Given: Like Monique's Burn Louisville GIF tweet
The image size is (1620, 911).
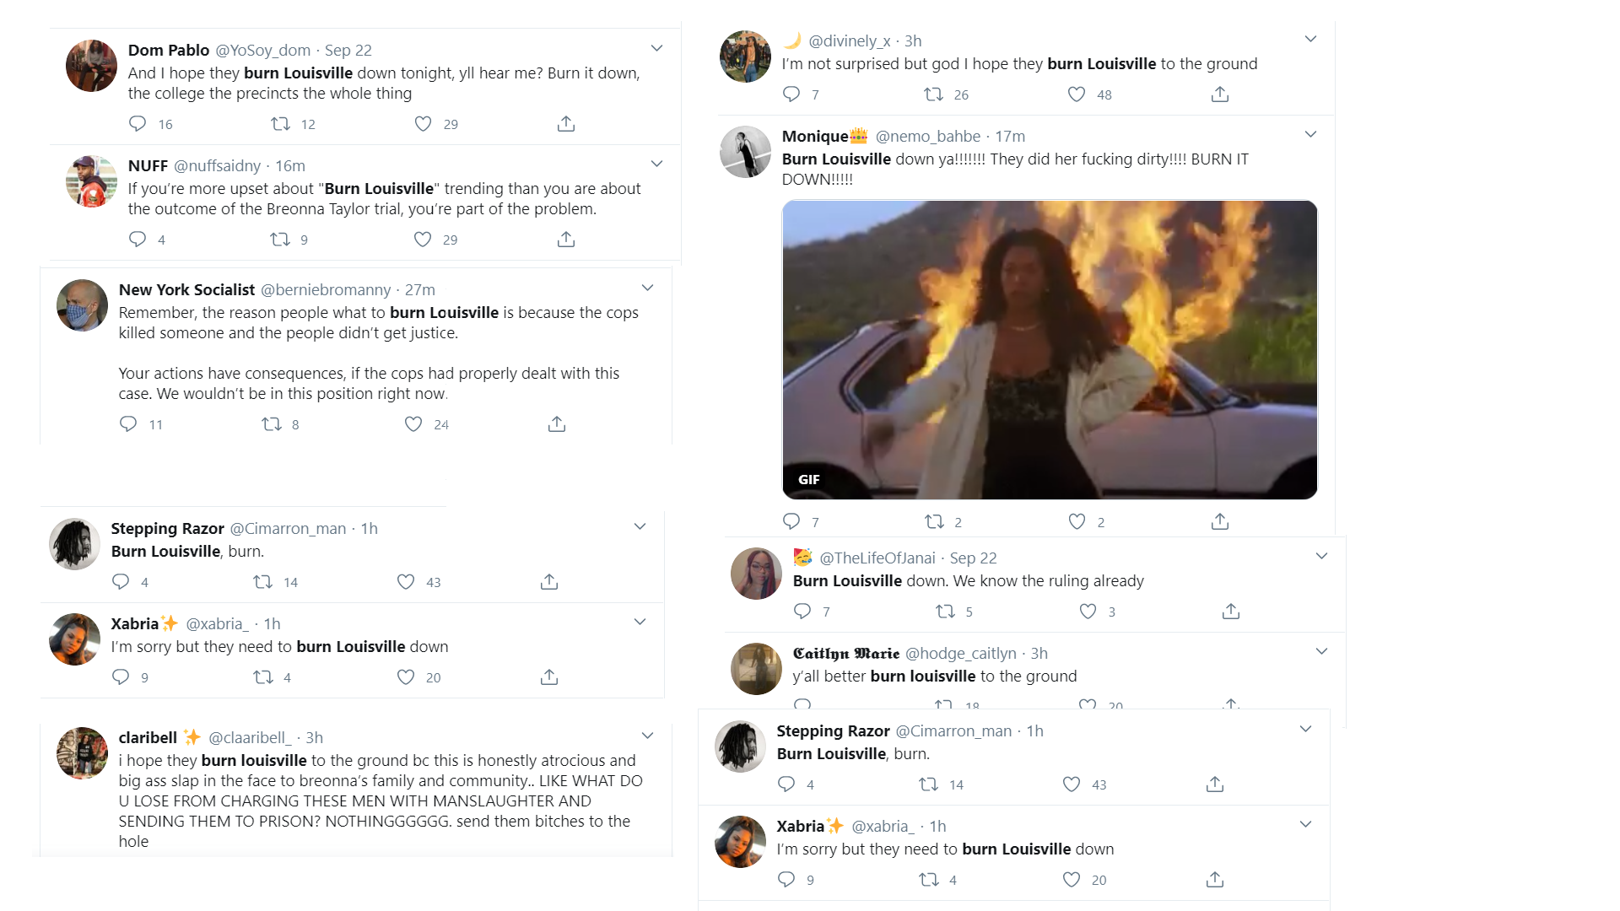Looking at the screenshot, I should [1077, 521].
